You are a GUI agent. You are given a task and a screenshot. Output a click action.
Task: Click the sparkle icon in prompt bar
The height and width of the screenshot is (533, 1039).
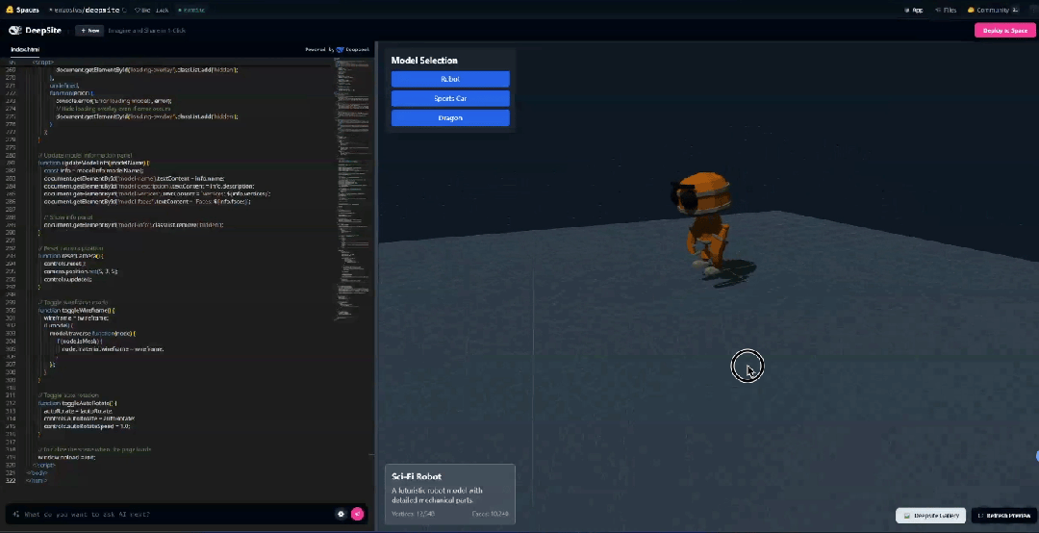(x=16, y=515)
